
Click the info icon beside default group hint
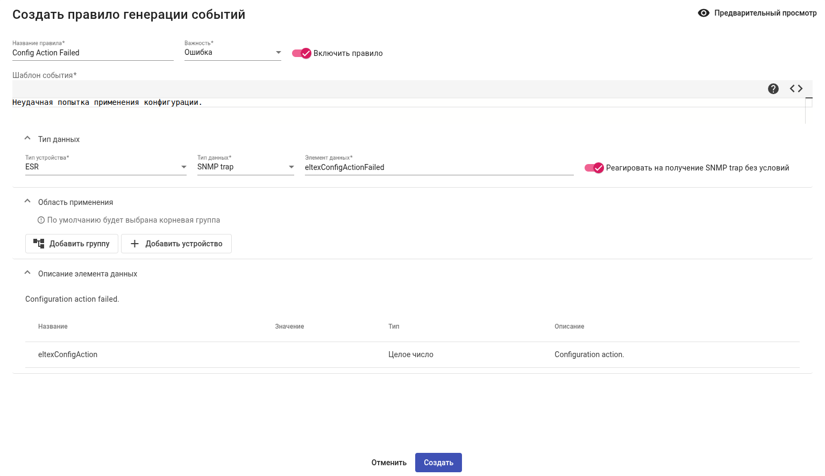pyautogui.click(x=41, y=220)
